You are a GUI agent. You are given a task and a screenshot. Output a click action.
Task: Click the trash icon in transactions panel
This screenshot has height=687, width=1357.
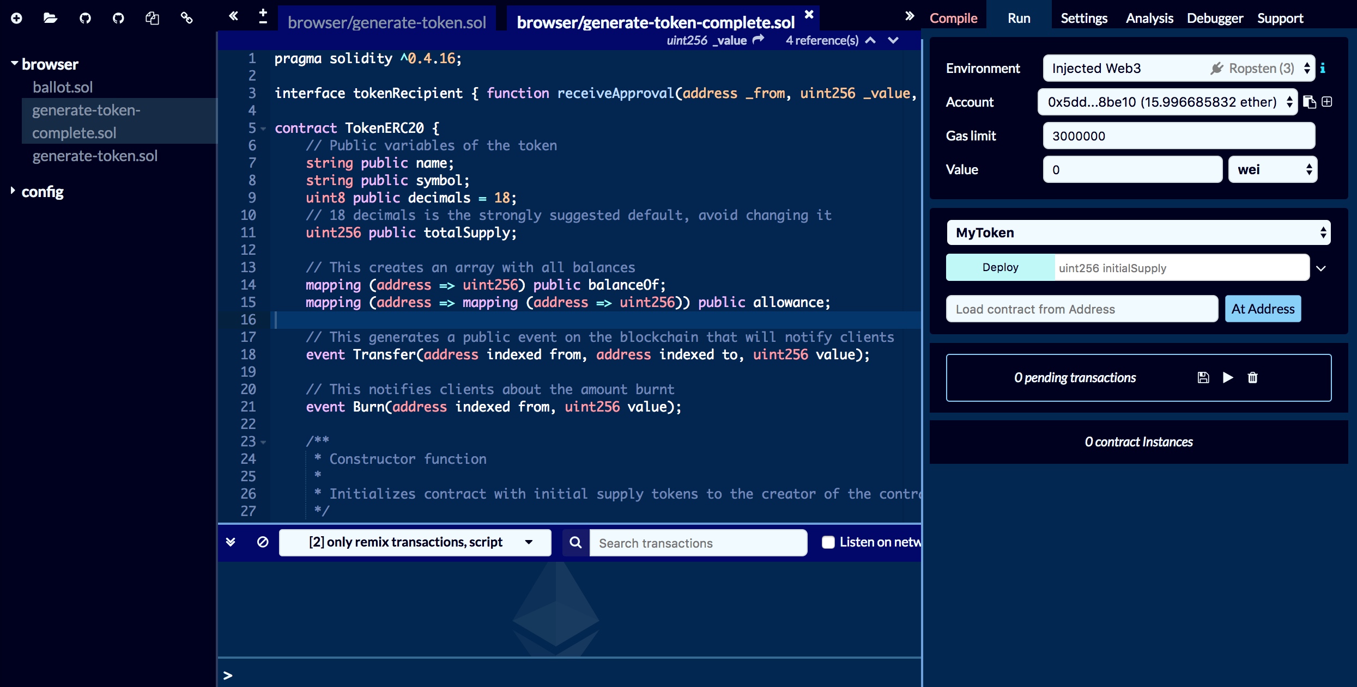[x=1252, y=377]
